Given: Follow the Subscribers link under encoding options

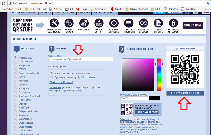Looking at the screenshot, I should point(55,87).
